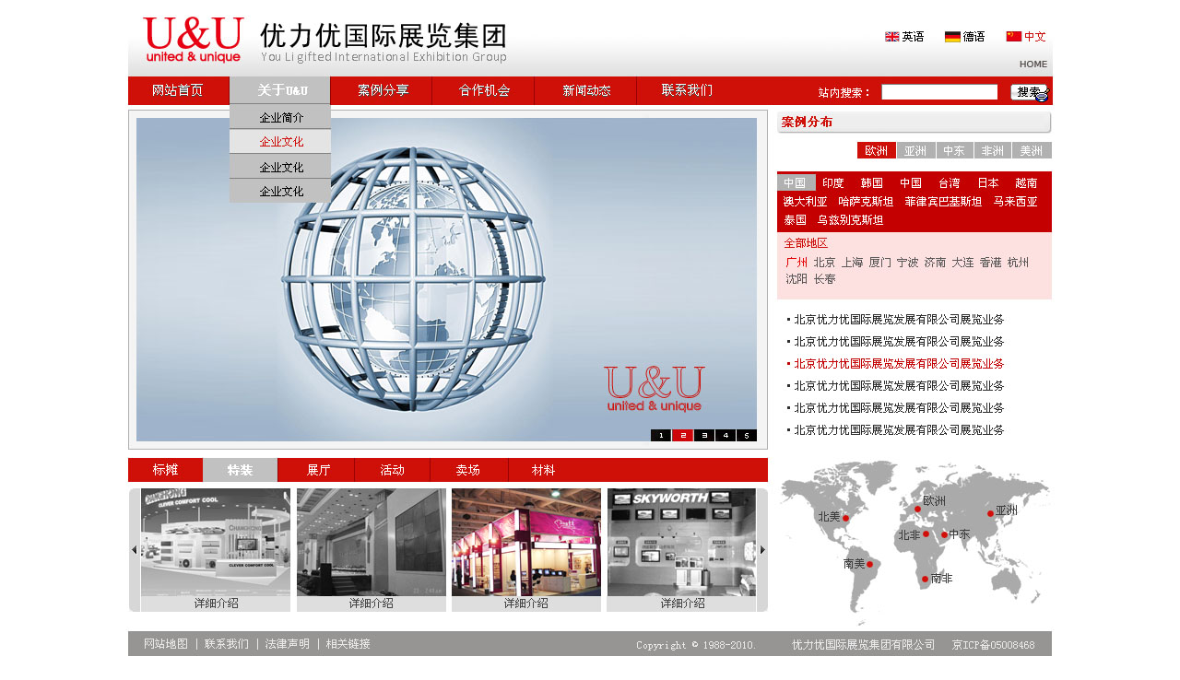The height and width of the screenshot is (680, 1180).
Task: Switch to 展厅 tab
Action: [317, 470]
